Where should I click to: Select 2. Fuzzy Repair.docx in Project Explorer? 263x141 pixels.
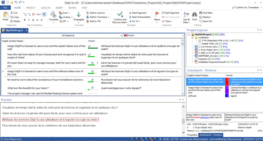coord(208,50)
